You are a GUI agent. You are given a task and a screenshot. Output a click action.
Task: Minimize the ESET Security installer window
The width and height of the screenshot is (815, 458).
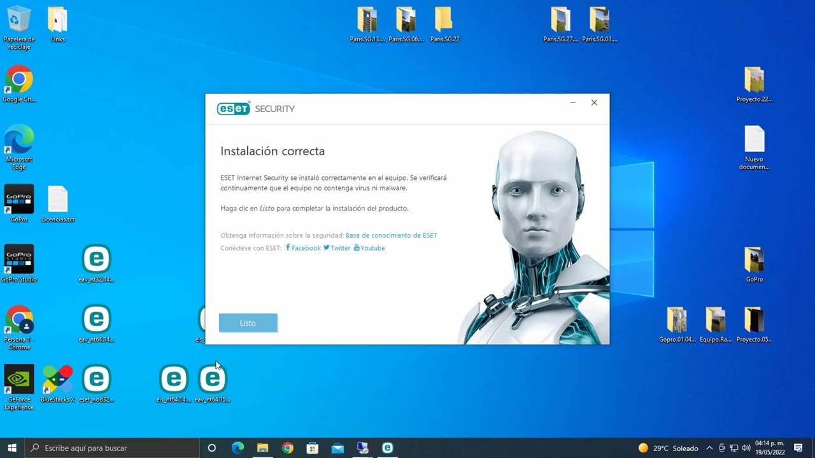pyautogui.click(x=573, y=102)
